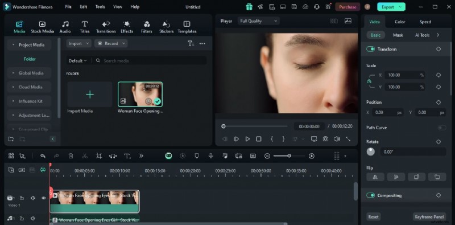Flip the clip horizontally
The image size is (455, 225).
click(375, 177)
